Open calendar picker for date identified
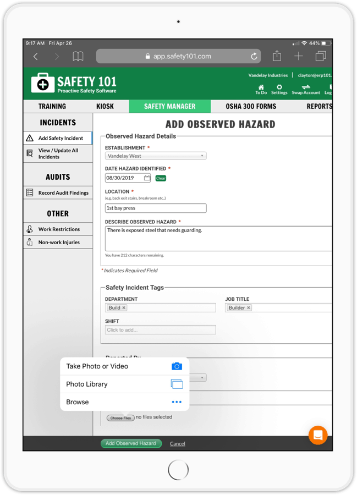This screenshot has width=357, height=495. 147,178
